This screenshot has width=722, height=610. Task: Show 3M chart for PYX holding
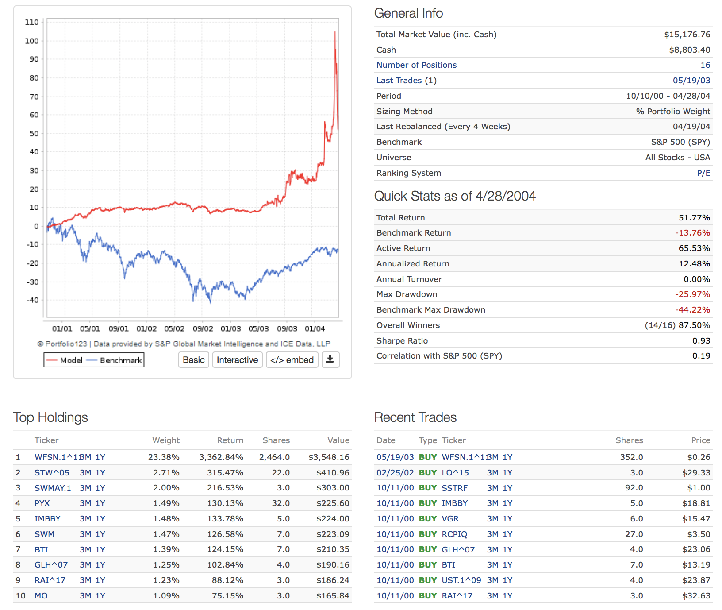click(x=85, y=503)
